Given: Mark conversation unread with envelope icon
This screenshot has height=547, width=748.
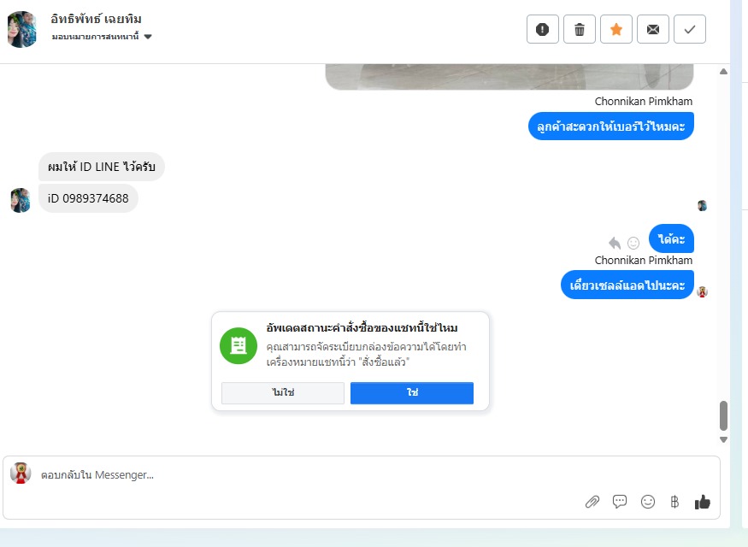Looking at the screenshot, I should pyautogui.click(x=652, y=30).
